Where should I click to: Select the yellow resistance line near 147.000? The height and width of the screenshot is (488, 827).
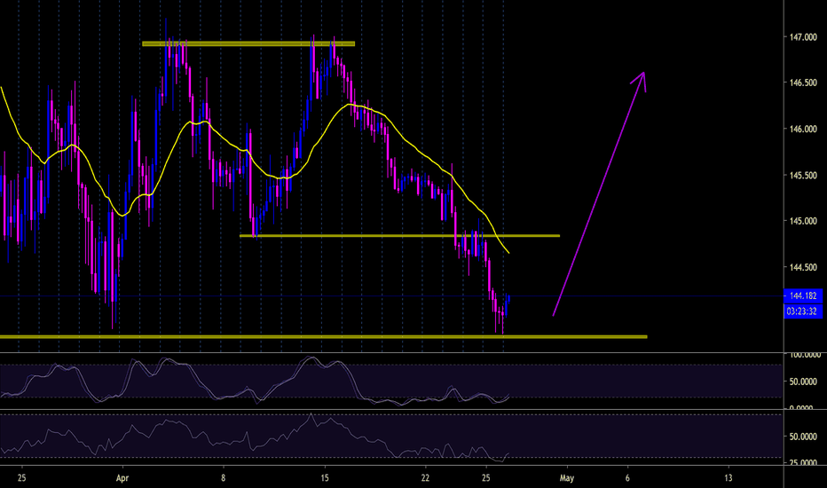point(248,43)
